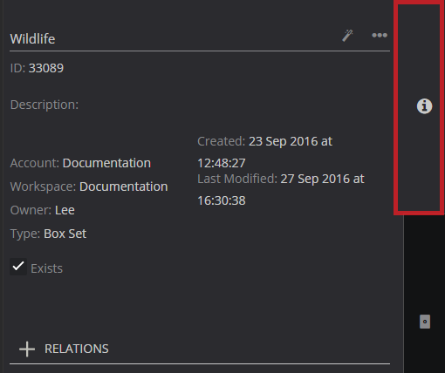
Task: Click the plus icon next to RELATIONS
Action: click(x=27, y=349)
